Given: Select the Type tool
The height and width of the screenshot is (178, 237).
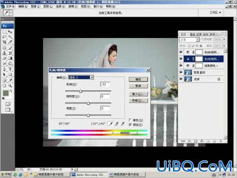Looking at the screenshot, I should pyautogui.click(x=10, y=69).
